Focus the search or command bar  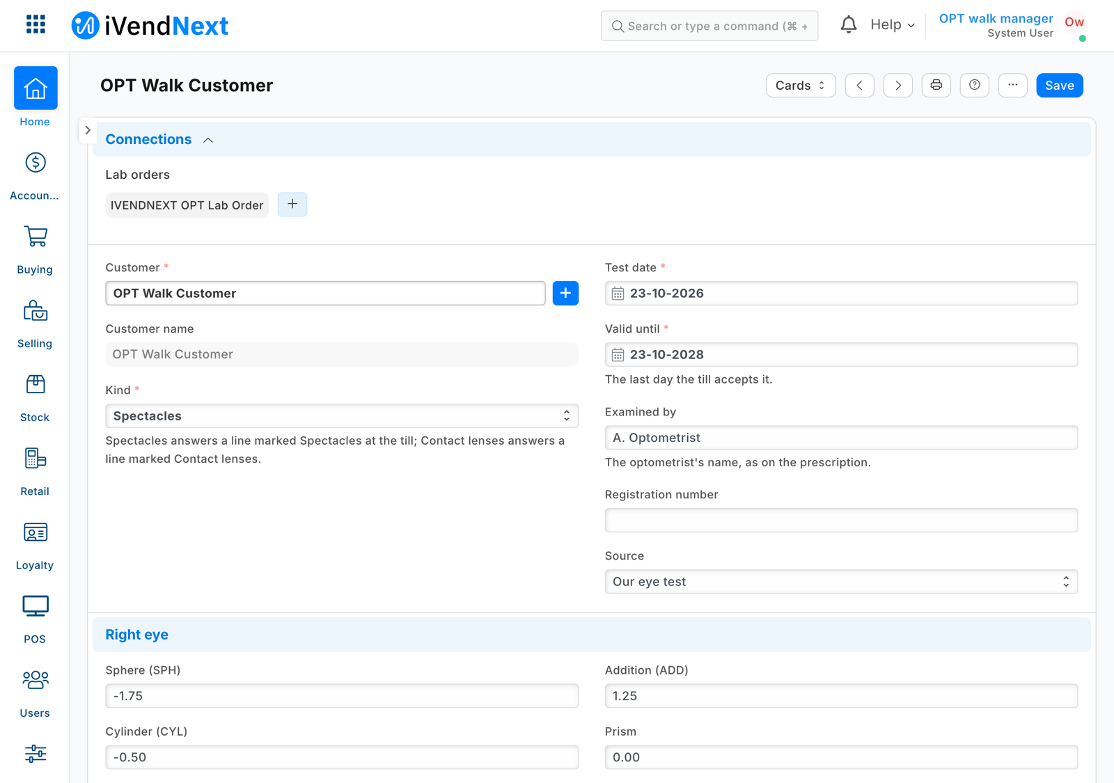point(709,26)
